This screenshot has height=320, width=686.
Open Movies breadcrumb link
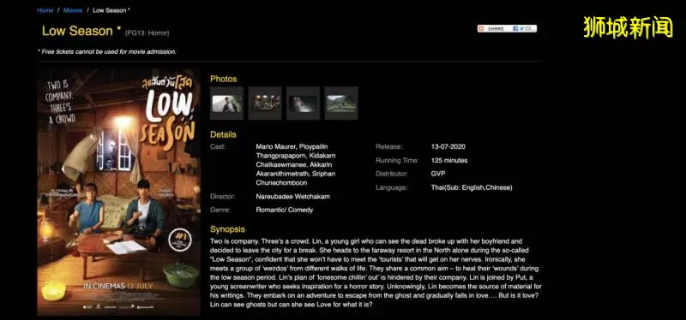[73, 10]
